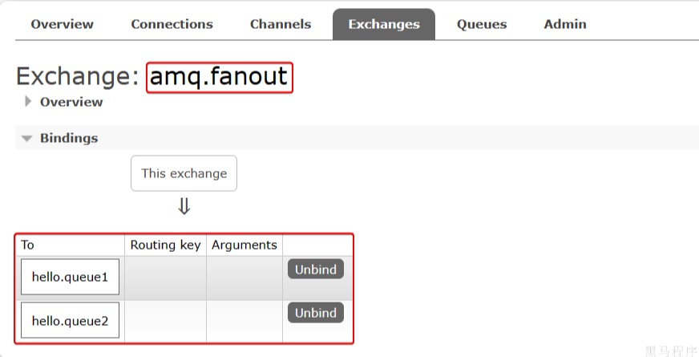Viewport: 699px width, 357px height.
Task: Go to the Channels tab
Action: (x=281, y=24)
